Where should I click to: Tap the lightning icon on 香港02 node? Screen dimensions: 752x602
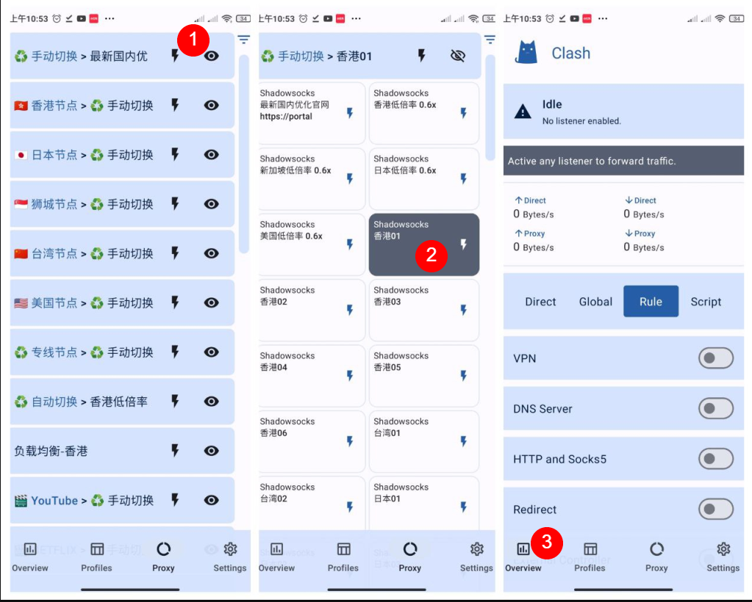click(x=349, y=310)
